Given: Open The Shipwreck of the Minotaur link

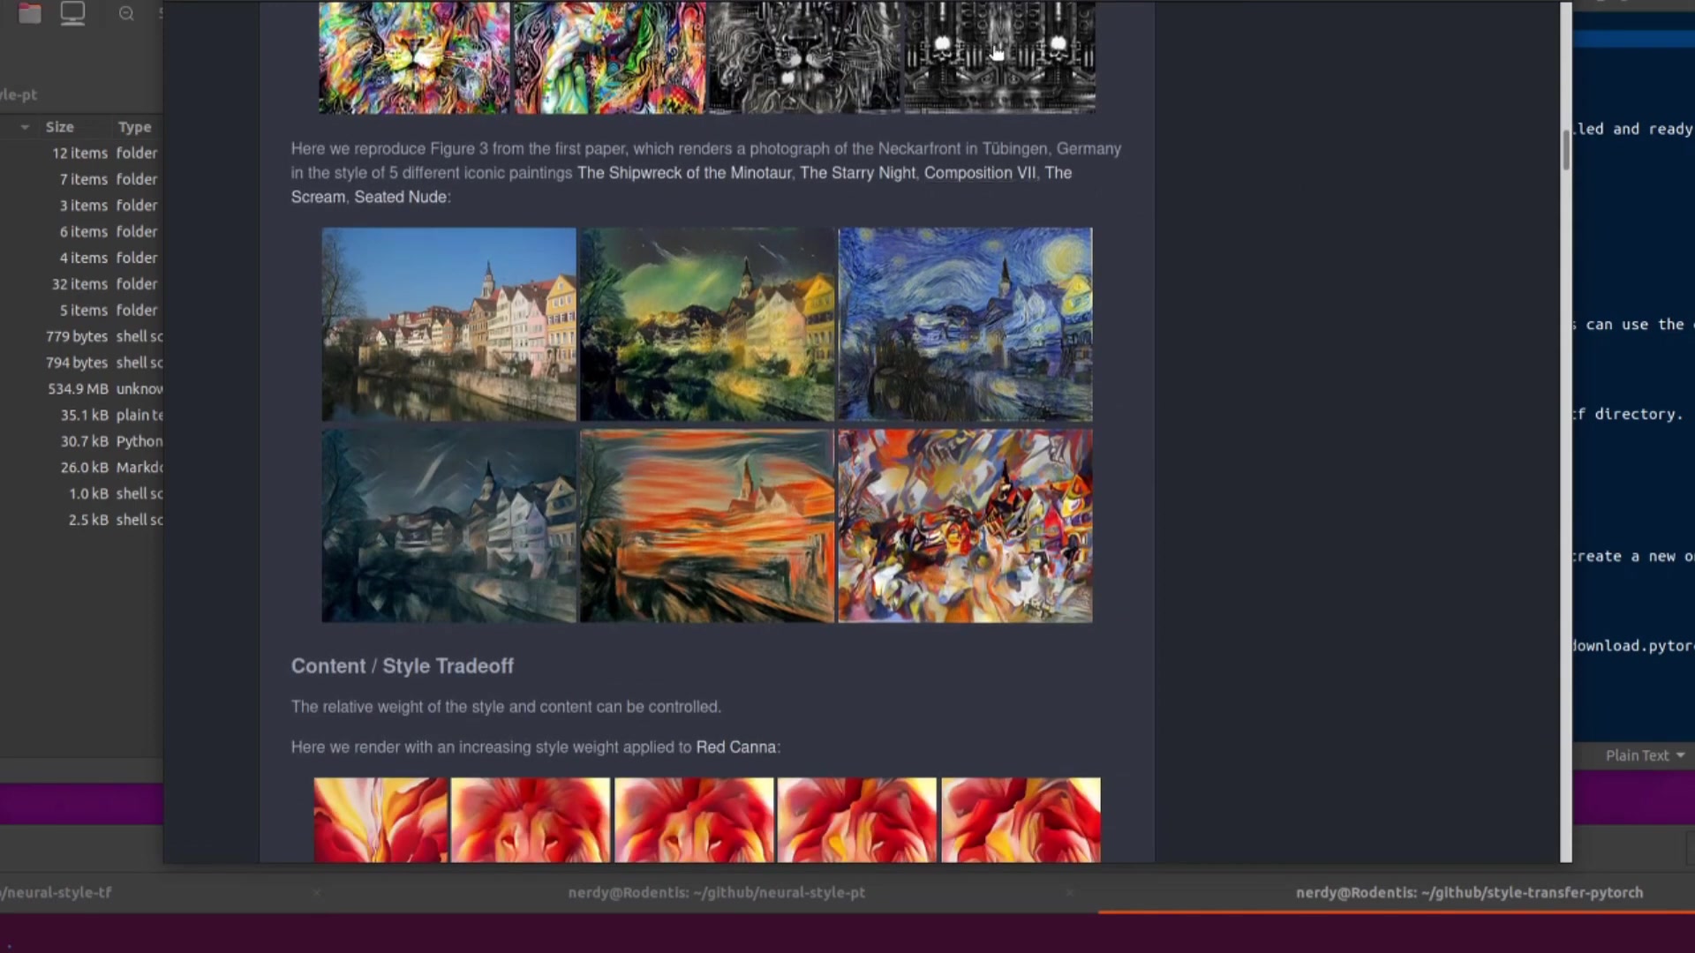Looking at the screenshot, I should [x=684, y=173].
